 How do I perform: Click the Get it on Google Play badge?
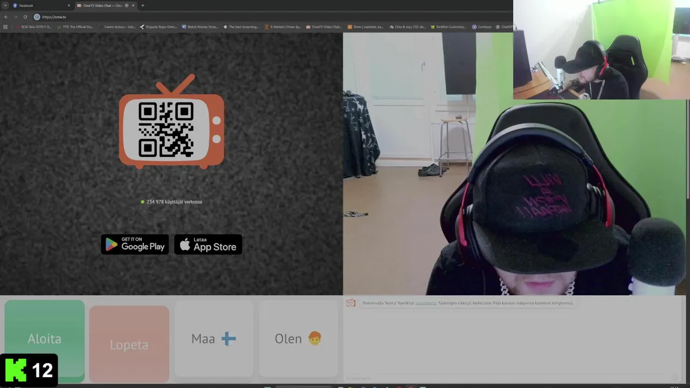[135, 245]
